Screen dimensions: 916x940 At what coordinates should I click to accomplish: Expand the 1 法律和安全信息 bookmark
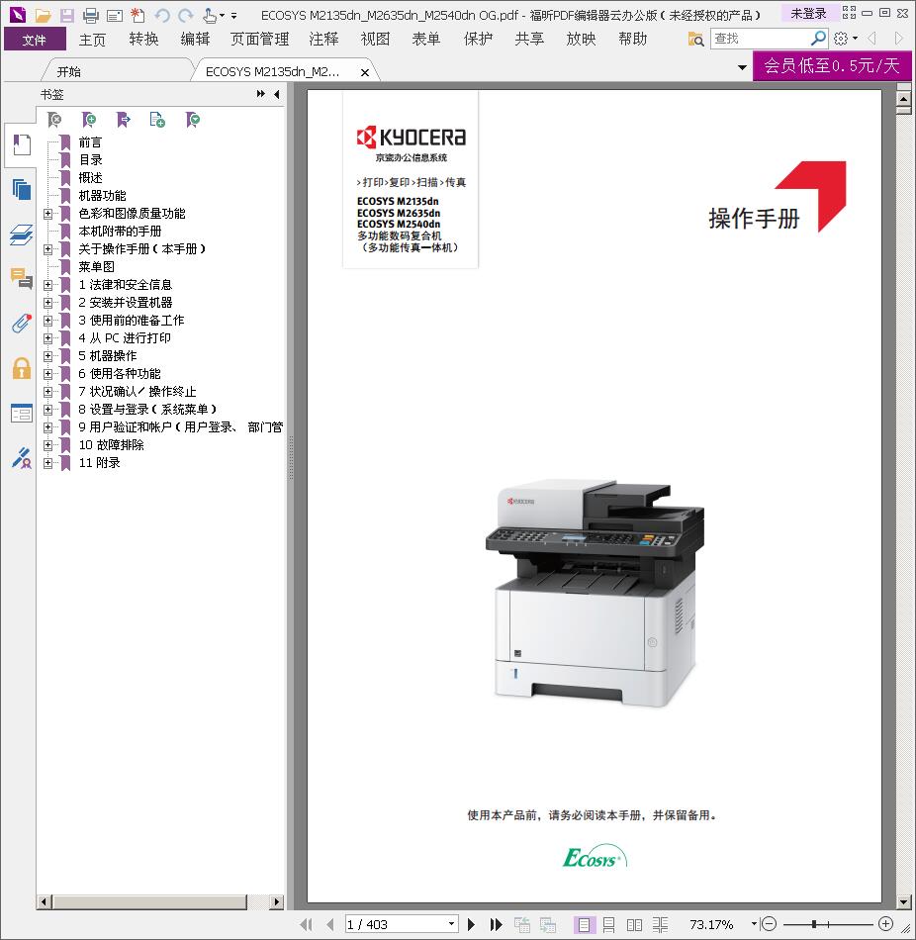47,285
